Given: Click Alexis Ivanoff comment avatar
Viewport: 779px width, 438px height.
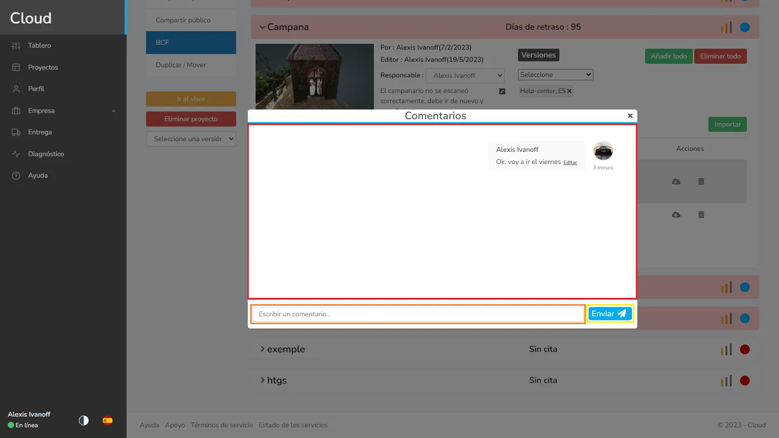Looking at the screenshot, I should (603, 151).
